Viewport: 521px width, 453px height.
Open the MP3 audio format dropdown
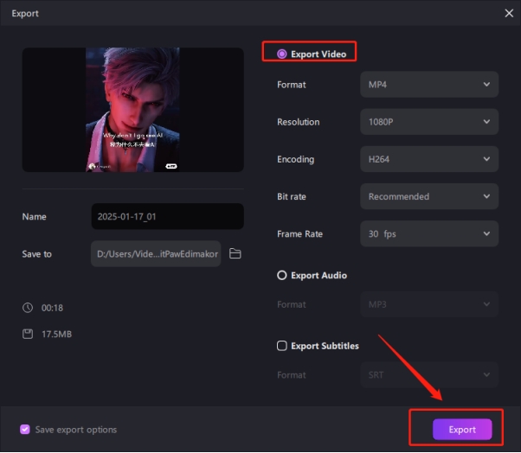tap(429, 304)
